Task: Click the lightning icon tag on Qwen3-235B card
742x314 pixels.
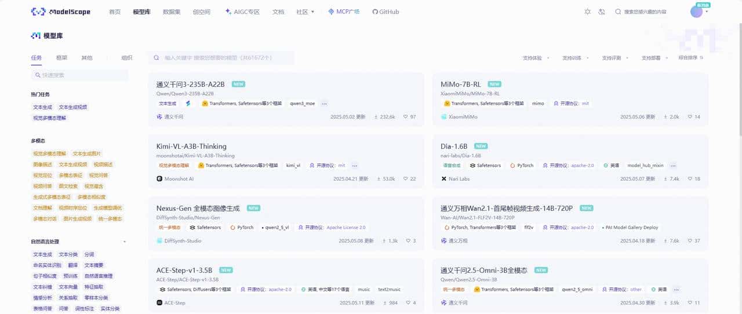Action: (188, 104)
